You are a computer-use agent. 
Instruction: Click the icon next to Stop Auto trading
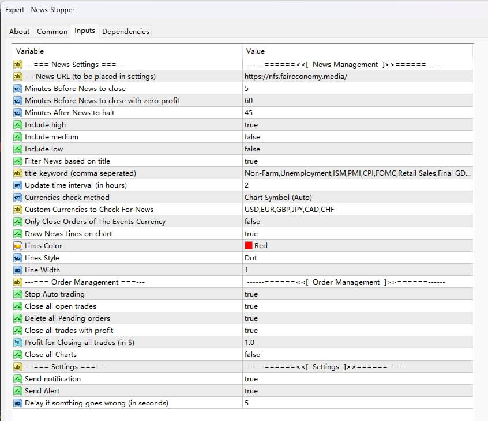[17, 294]
